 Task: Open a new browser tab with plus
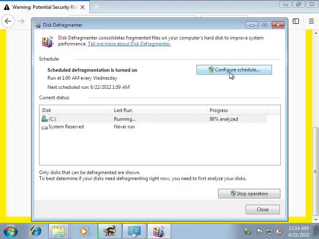(x=96, y=7)
